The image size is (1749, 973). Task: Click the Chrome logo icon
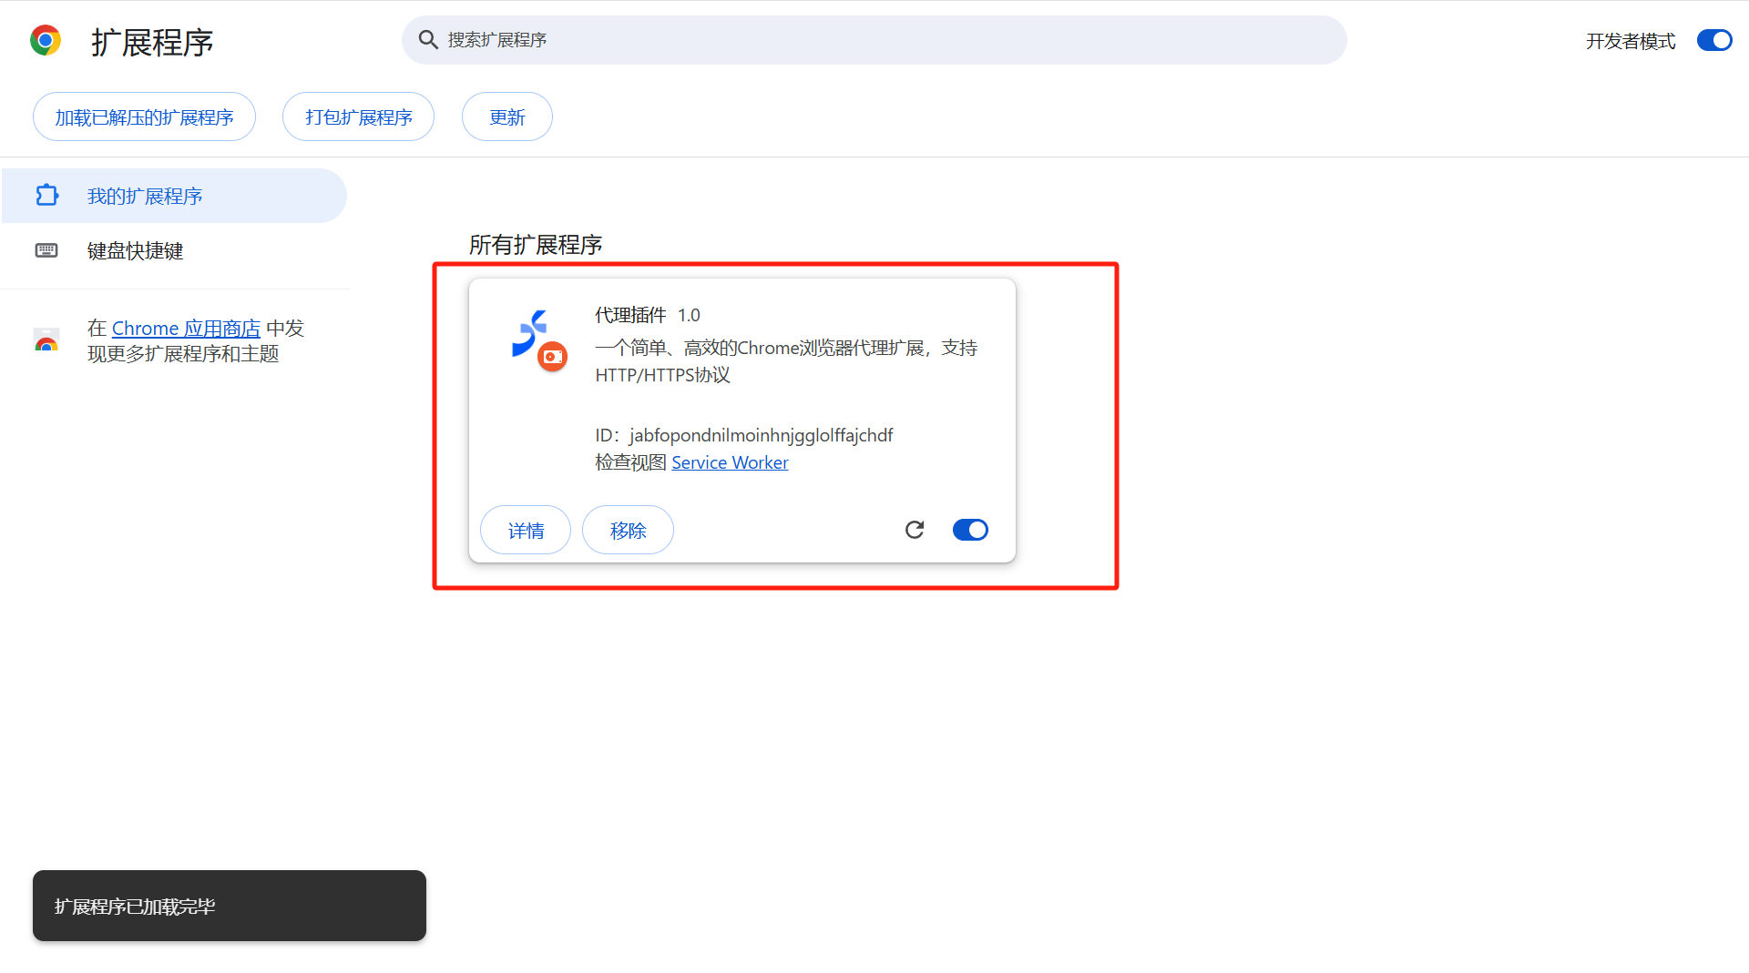tap(46, 41)
